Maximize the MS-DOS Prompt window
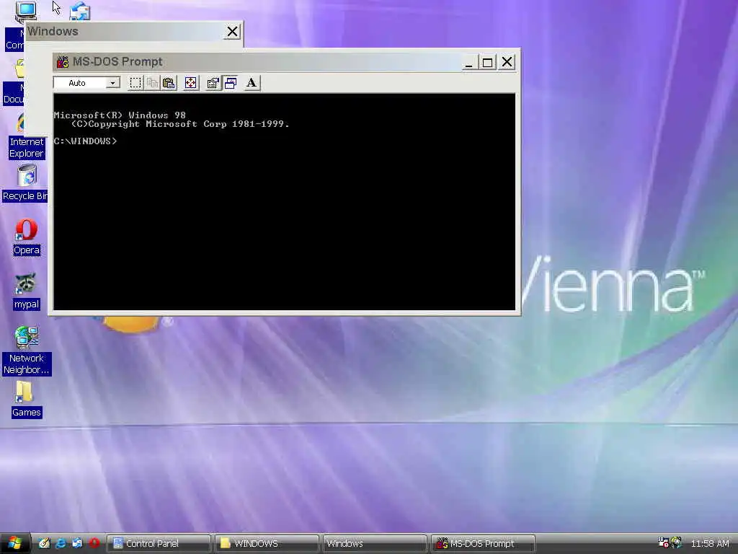The width and height of the screenshot is (738, 554). coord(487,62)
